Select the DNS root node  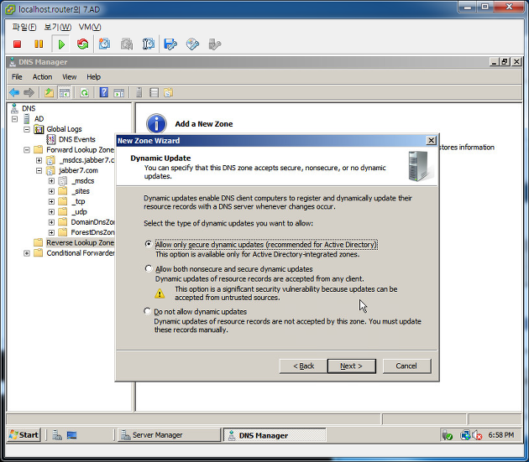pos(29,108)
